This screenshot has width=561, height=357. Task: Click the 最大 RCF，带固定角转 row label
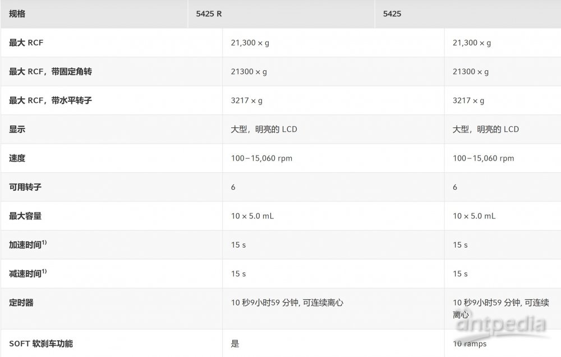(x=50, y=72)
